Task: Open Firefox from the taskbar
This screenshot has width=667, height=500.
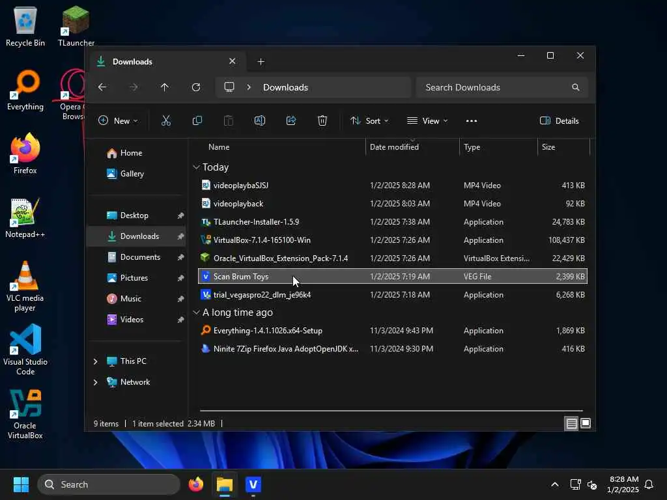Action: pyautogui.click(x=195, y=484)
